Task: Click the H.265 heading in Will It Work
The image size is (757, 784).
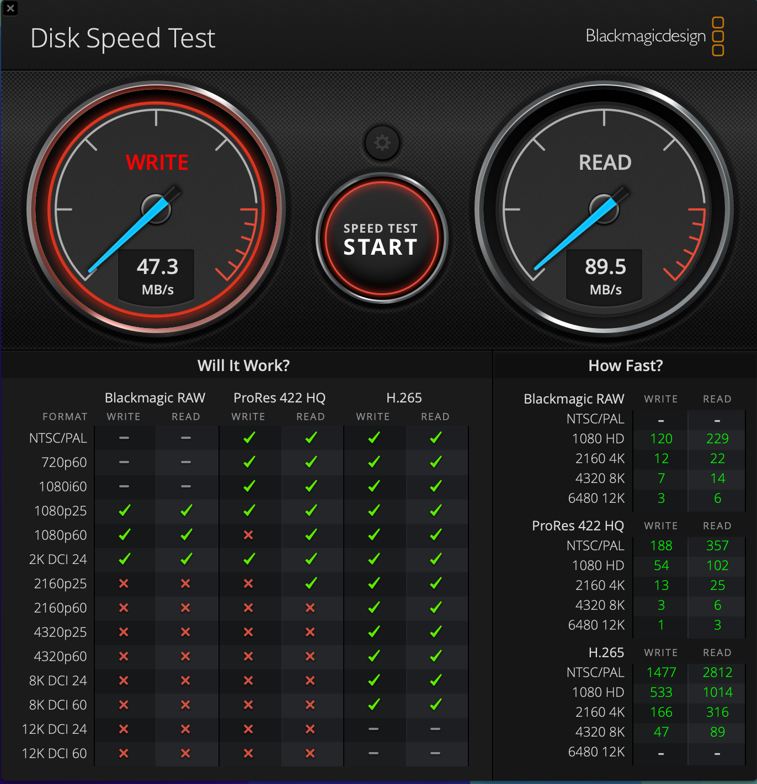Action: [x=404, y=398]
